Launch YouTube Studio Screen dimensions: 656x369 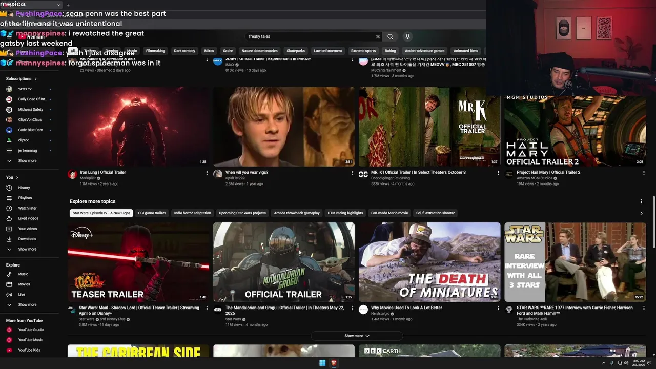pyautogui.click(x=31, y=330)
